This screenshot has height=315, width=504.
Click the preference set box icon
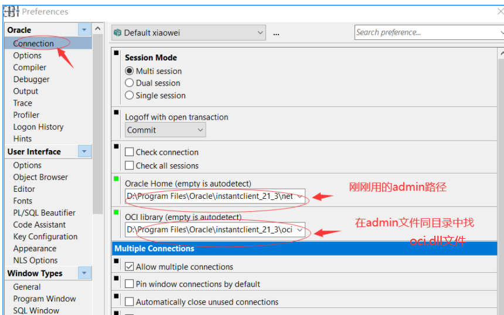point(118,32)
